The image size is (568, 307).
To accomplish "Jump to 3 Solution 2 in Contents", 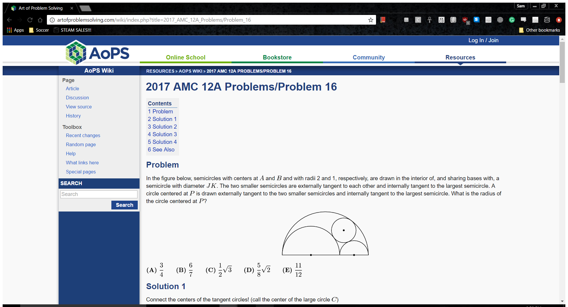I will pos(162,127).
